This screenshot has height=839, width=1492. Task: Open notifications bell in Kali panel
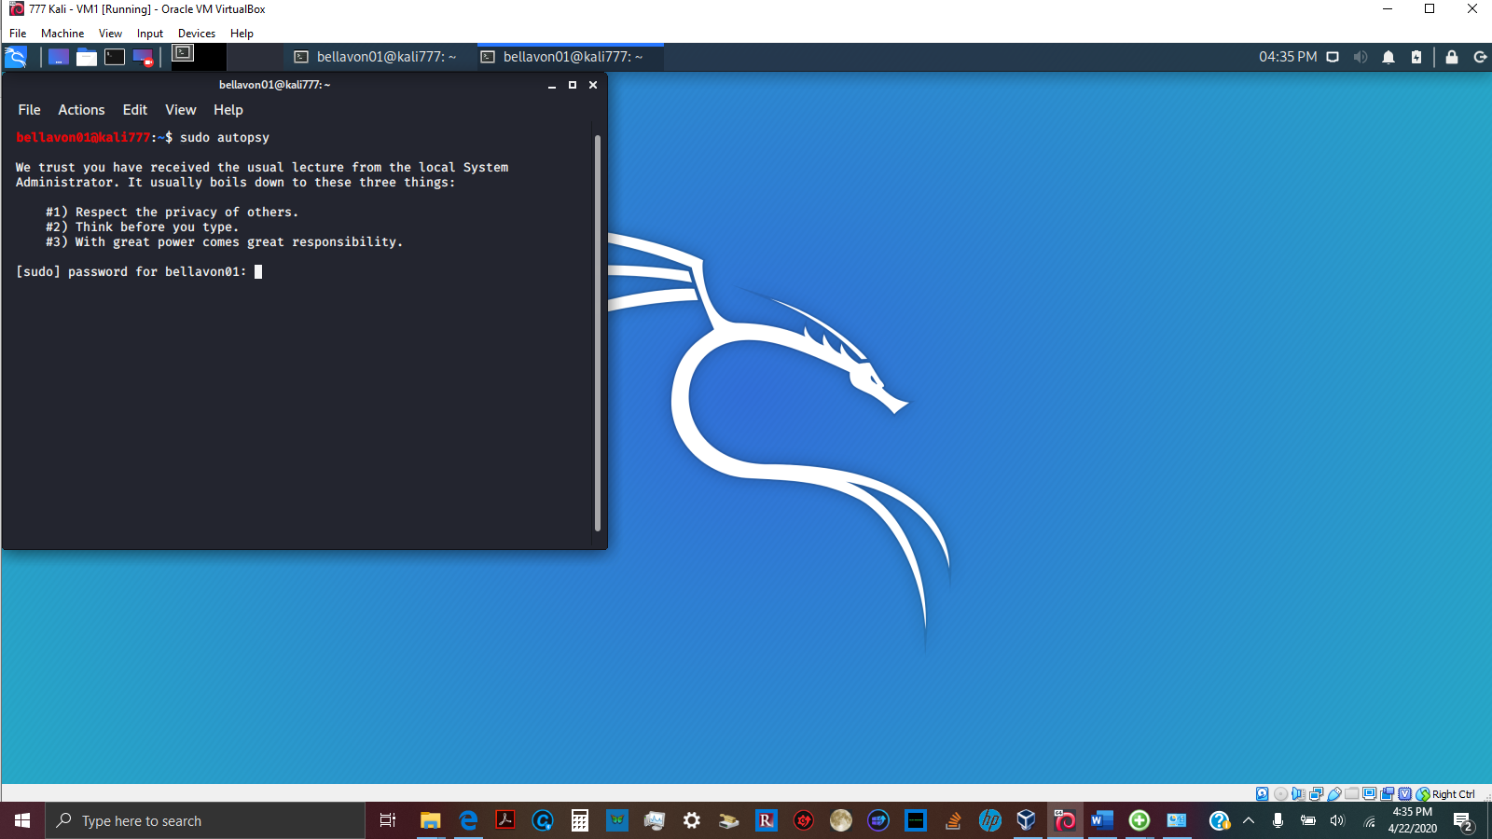(1388, 57)
